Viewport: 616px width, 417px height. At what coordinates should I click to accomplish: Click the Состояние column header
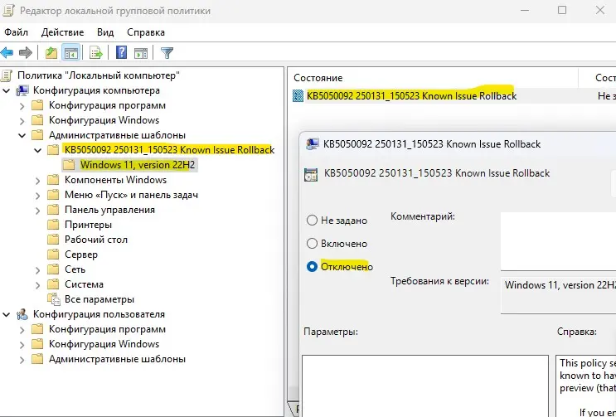pyautogui.click(x=434, y=78)
